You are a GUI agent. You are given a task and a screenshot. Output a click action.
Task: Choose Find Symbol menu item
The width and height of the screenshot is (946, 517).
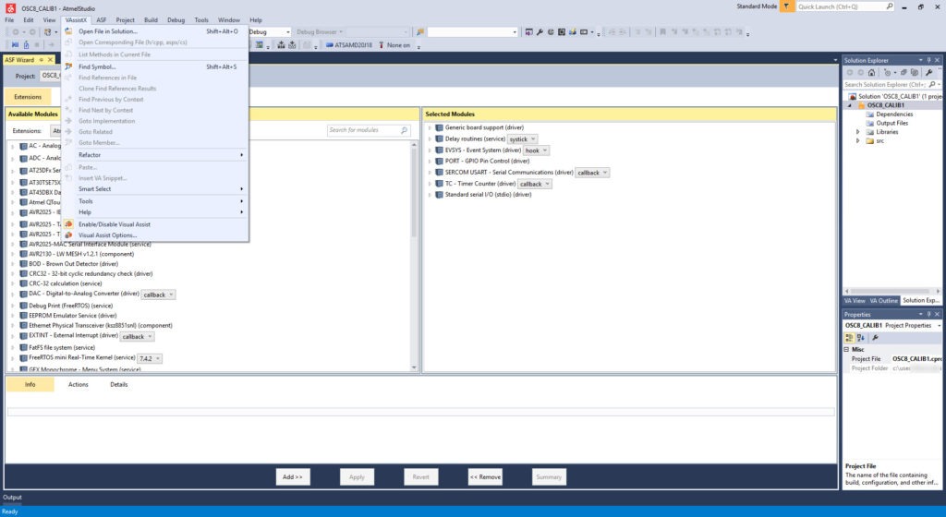(x=155, y=66)
